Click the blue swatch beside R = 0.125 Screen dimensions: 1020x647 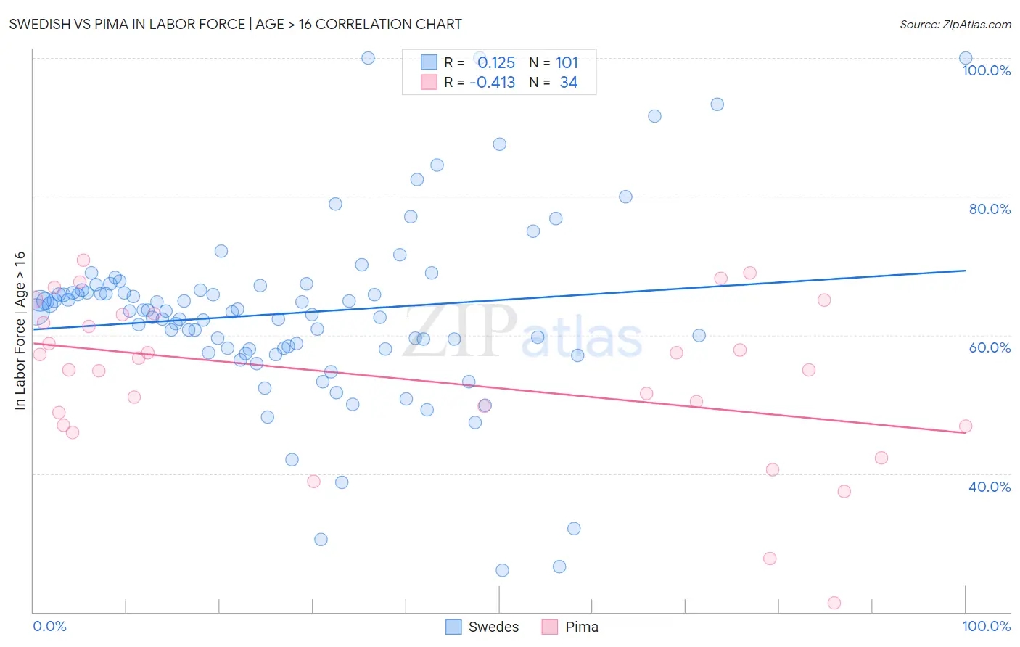pyautogui.click(x=429, y=62)
